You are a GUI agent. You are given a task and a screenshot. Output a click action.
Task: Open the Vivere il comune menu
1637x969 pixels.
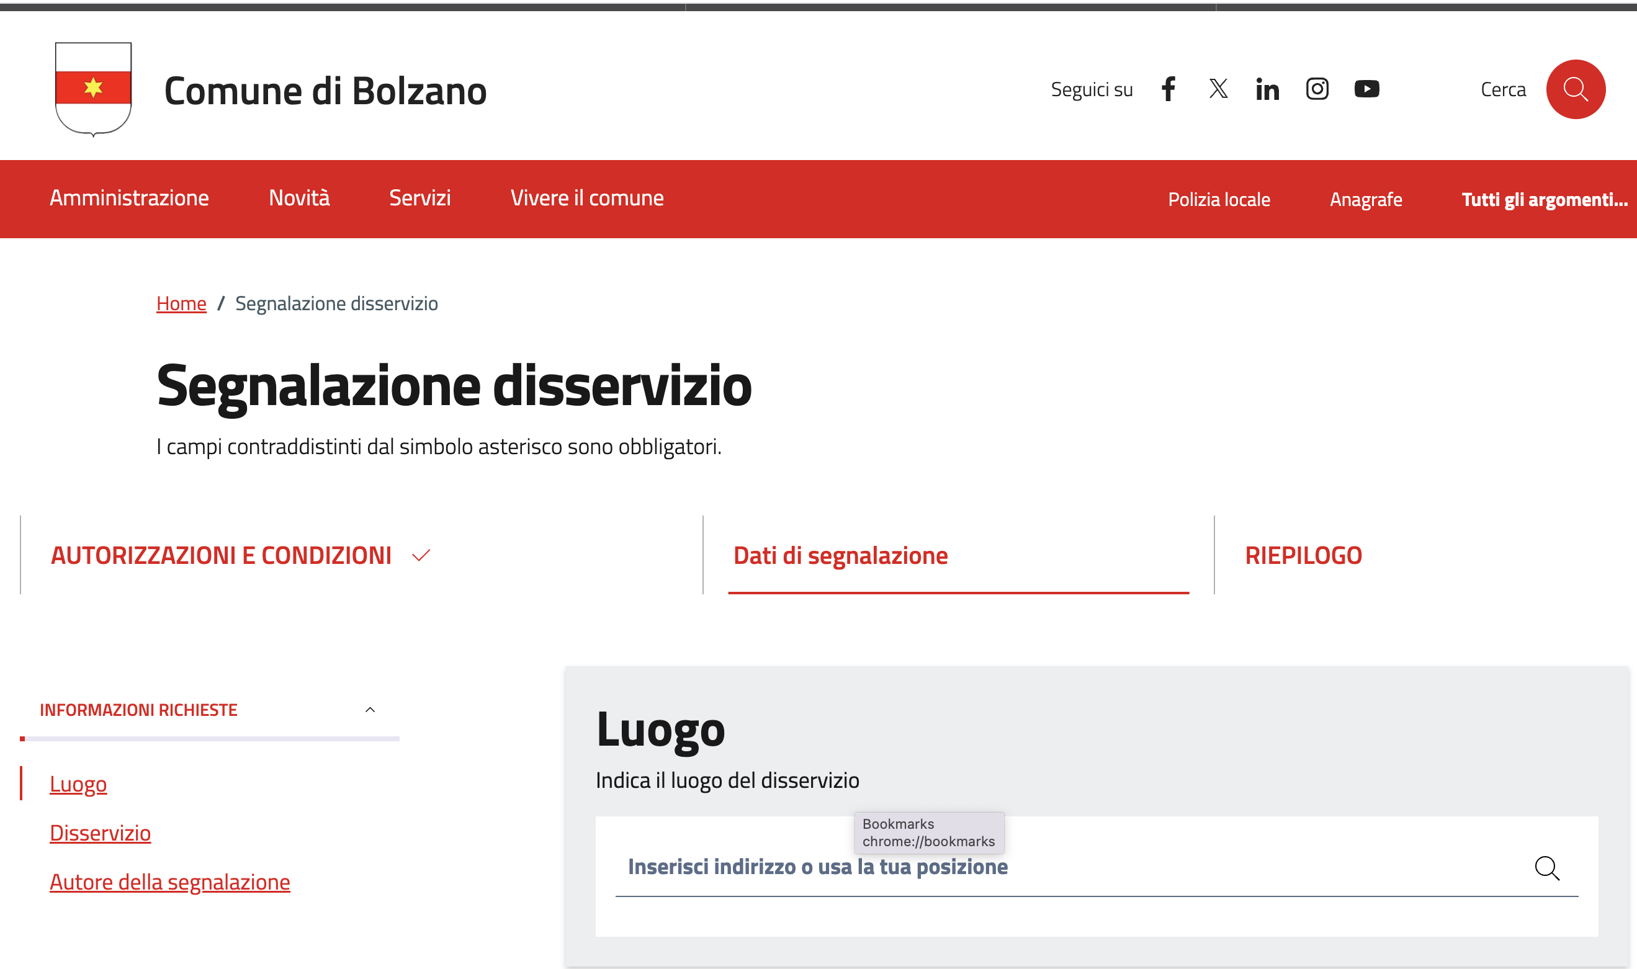point(587,198)
